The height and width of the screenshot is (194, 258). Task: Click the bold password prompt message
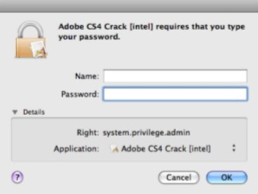151,32
